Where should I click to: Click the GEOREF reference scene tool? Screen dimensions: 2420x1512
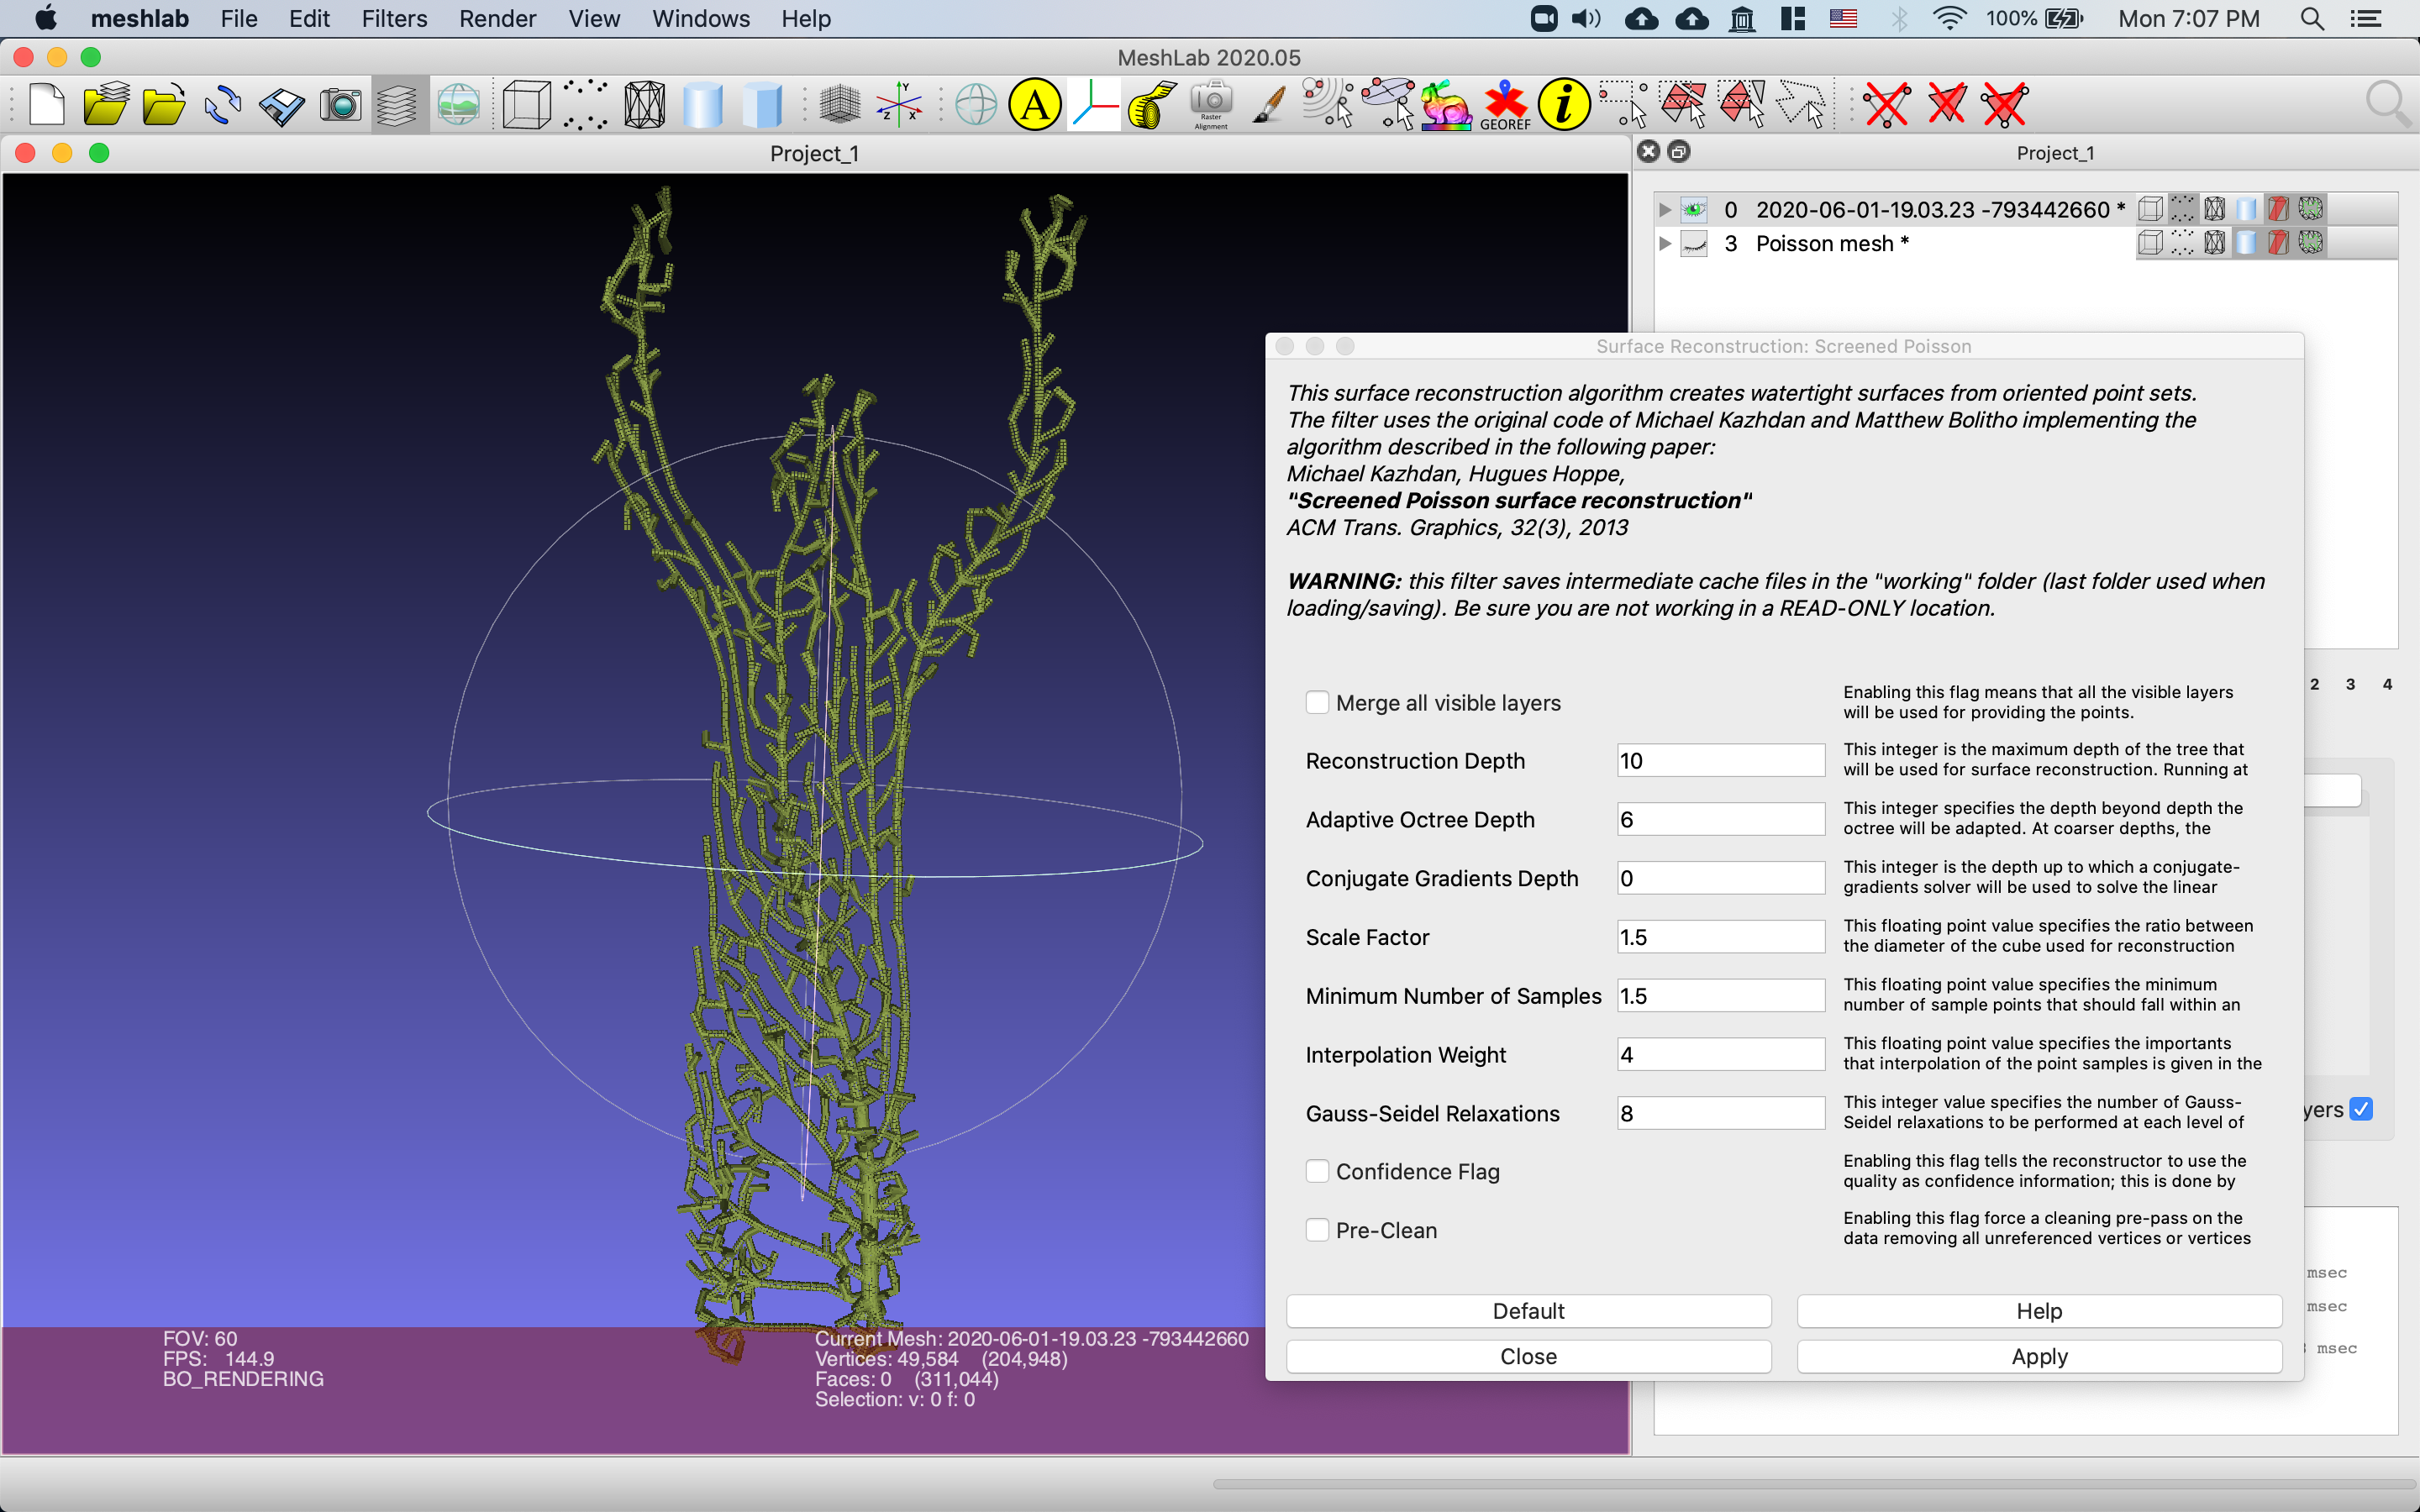pyautogui.click(x=1505, y=104)
